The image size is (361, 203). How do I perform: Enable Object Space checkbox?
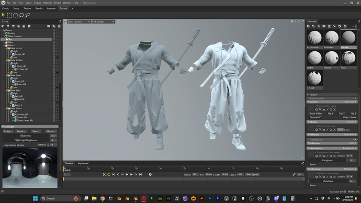click(x=342, y=117)
